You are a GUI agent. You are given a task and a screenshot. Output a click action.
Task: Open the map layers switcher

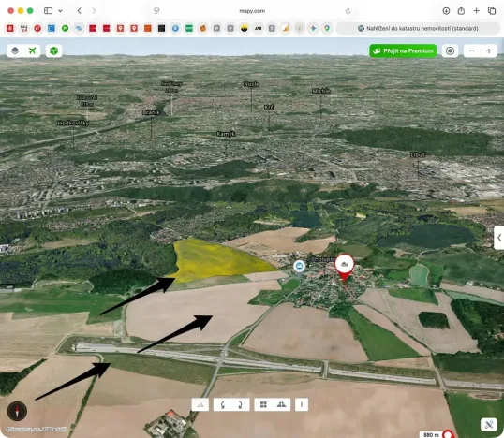(15, 51)
